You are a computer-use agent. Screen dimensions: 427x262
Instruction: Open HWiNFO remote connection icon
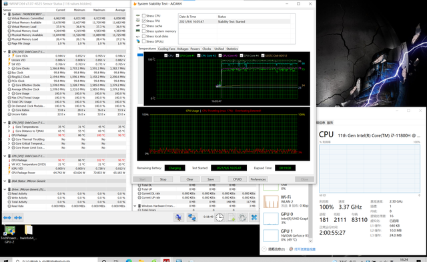(x=179, y=217)
